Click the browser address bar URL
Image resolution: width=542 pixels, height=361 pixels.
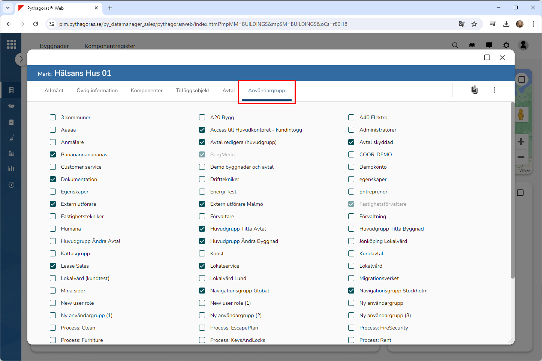[x=203, y=24]
